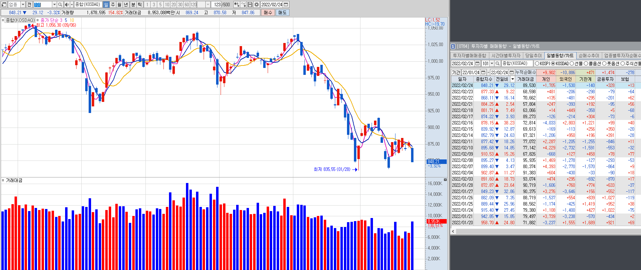
Task: Open the calendar icon next to 2022/02/24 in chart toolbar
Action: pyautogui.click(x=286, y=5)
